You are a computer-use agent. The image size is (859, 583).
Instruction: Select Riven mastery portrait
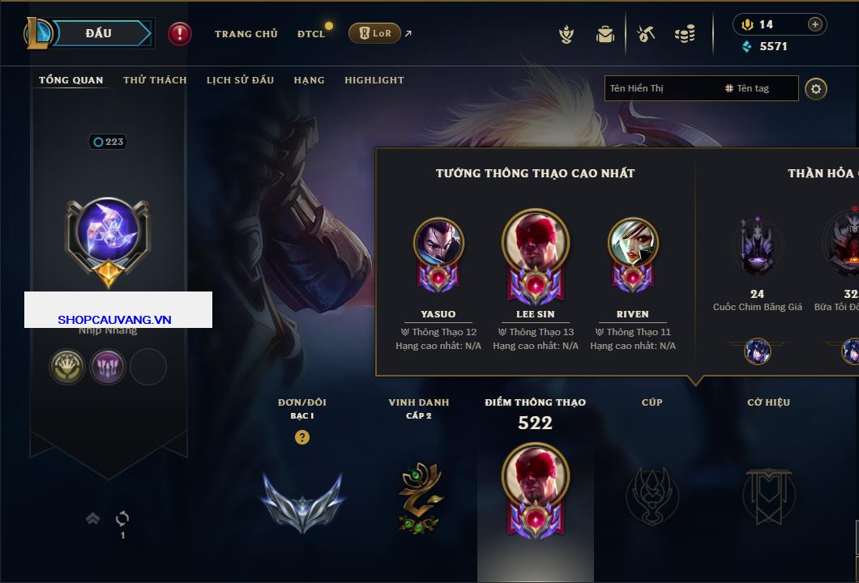[633, 243]
